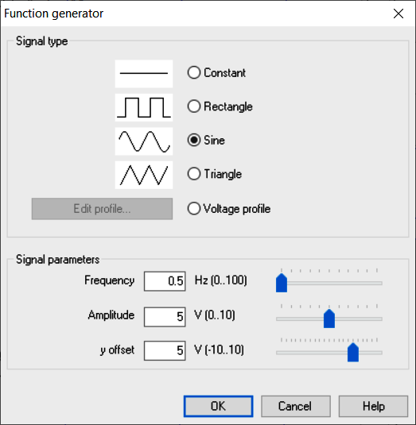Click the Amplitude value field
This screenshot has height=425, width=416.
click(165, 317)
